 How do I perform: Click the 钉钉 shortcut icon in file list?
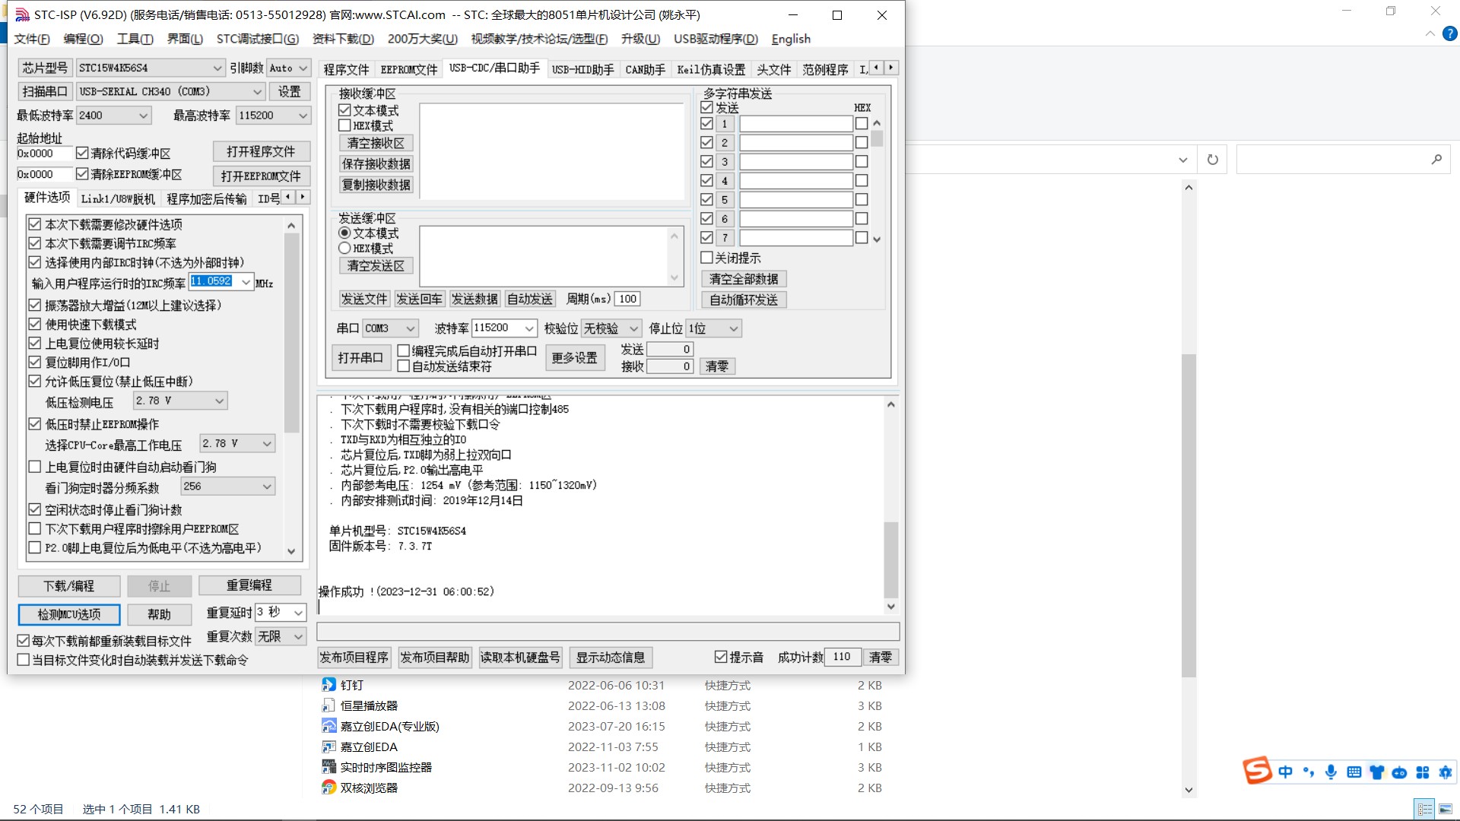[328, 685]
